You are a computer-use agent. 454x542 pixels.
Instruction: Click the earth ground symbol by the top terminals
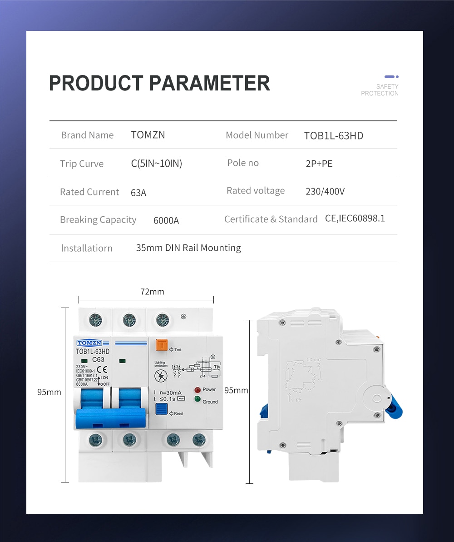[183, 316]
